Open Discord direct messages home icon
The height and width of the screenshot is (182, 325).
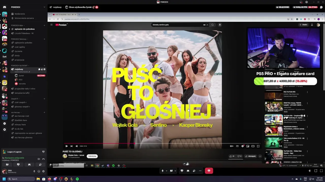click(4, 7)
